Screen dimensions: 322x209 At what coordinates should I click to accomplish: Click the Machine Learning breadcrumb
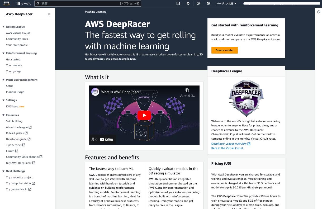tap(96, 12)
